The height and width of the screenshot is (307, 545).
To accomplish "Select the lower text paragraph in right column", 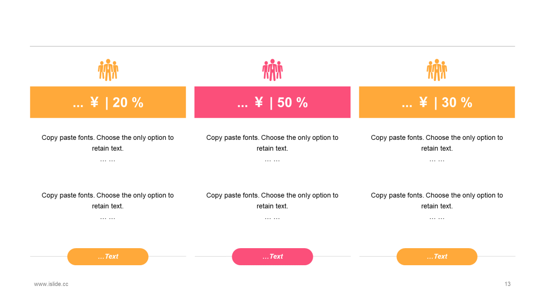I will point(437,201).
